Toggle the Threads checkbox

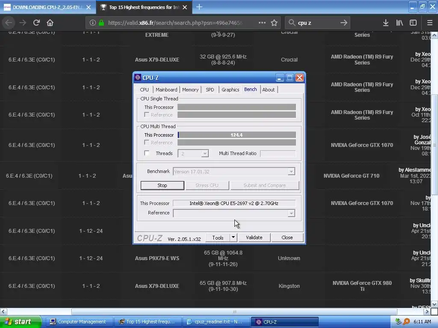[x=147, y=153]
